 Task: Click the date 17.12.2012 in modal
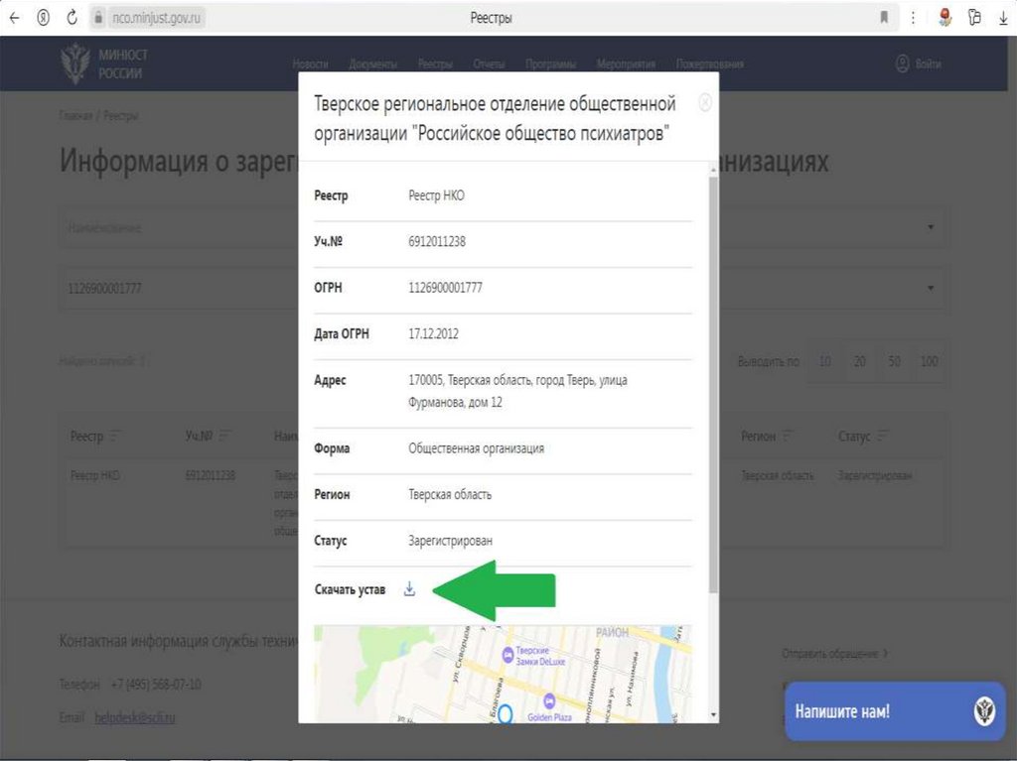pos(433,333)
